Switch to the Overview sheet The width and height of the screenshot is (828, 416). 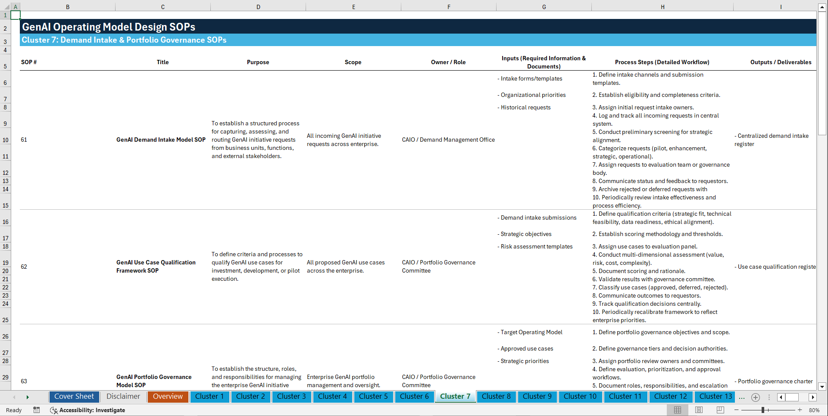[168, 397]
